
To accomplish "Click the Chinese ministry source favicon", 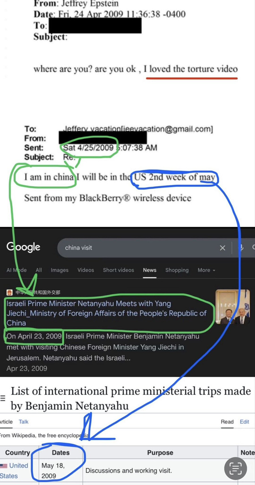I will coord(10,292).
